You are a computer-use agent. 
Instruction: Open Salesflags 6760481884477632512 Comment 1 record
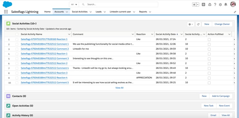click(45, 44)
